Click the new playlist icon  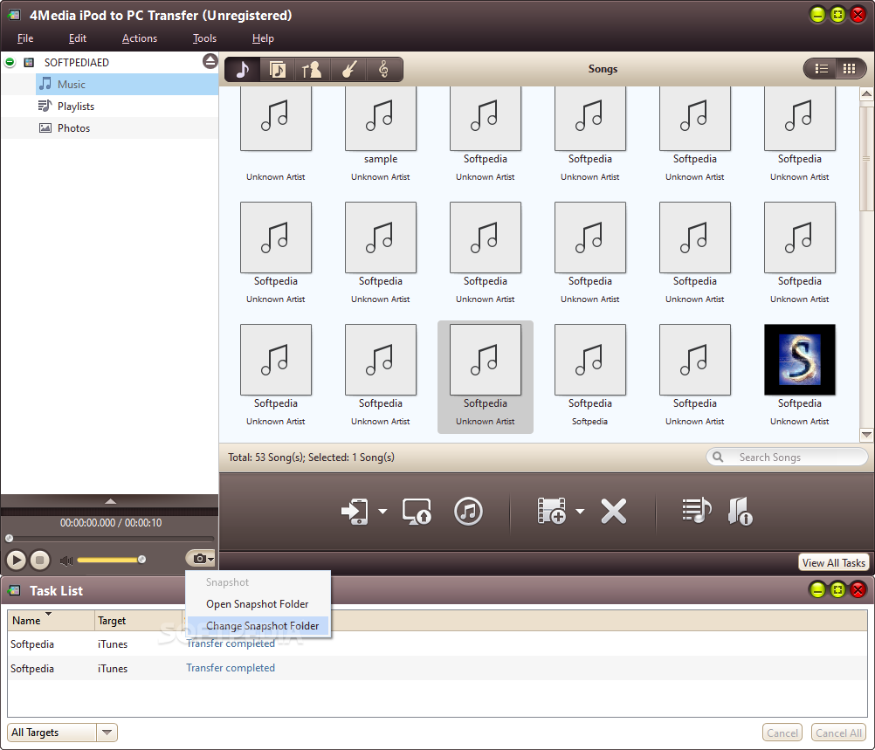pos(697,511)
